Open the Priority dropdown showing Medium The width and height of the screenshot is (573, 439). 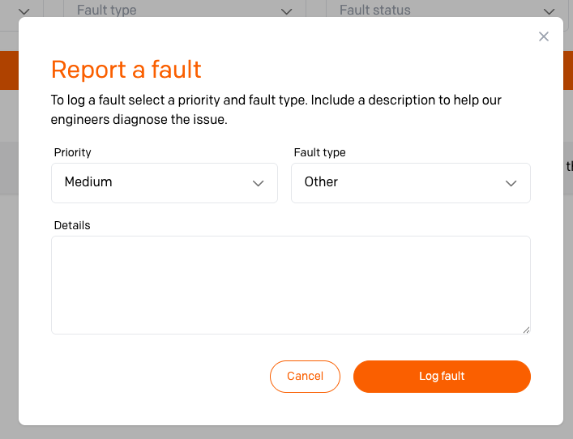point(165,183)
